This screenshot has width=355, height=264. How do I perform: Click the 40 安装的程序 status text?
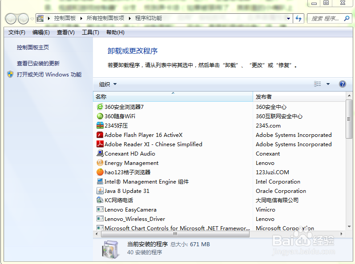[145, 252]
